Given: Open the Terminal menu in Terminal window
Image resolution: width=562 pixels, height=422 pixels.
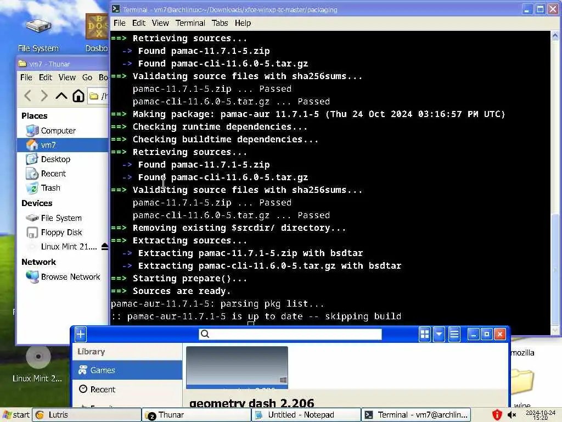Looking at the screenshot, I should (x=190, y=23).
